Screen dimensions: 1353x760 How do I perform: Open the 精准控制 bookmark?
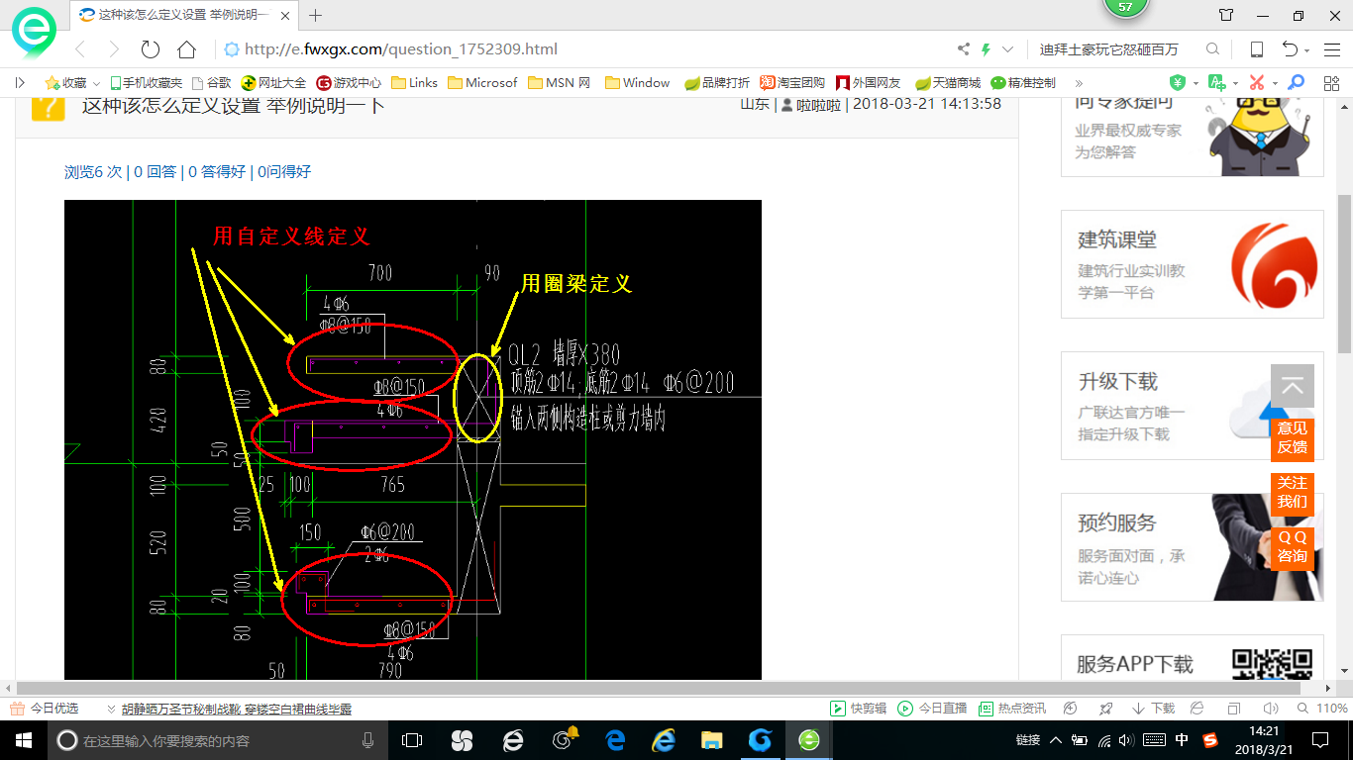click(x=1023, y=83)
